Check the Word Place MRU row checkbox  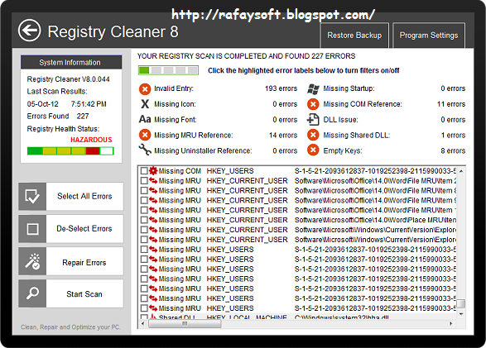144,220
